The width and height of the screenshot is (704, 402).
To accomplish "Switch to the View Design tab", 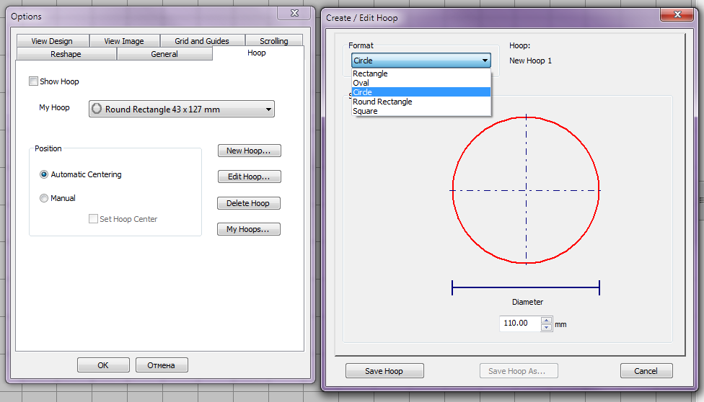I will (x=52, y=41).
